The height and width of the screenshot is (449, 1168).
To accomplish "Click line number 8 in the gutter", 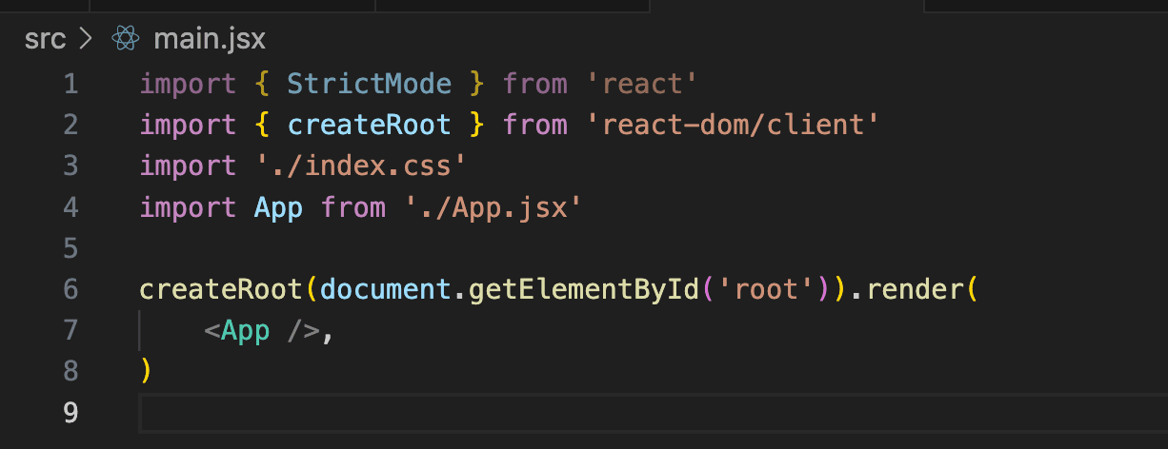I will click(x=70, y=371).
